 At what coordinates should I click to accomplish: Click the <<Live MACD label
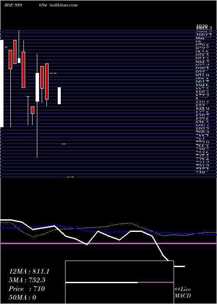tap(183, 293)
